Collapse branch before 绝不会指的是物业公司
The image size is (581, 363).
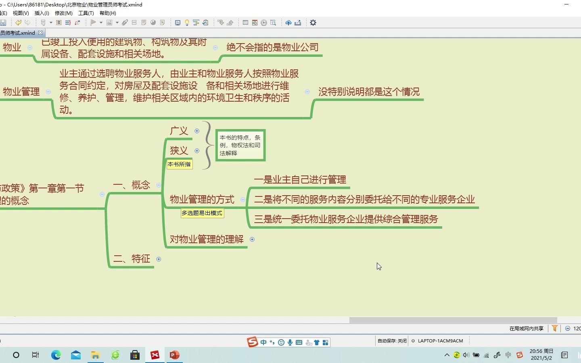pos(215,48)
